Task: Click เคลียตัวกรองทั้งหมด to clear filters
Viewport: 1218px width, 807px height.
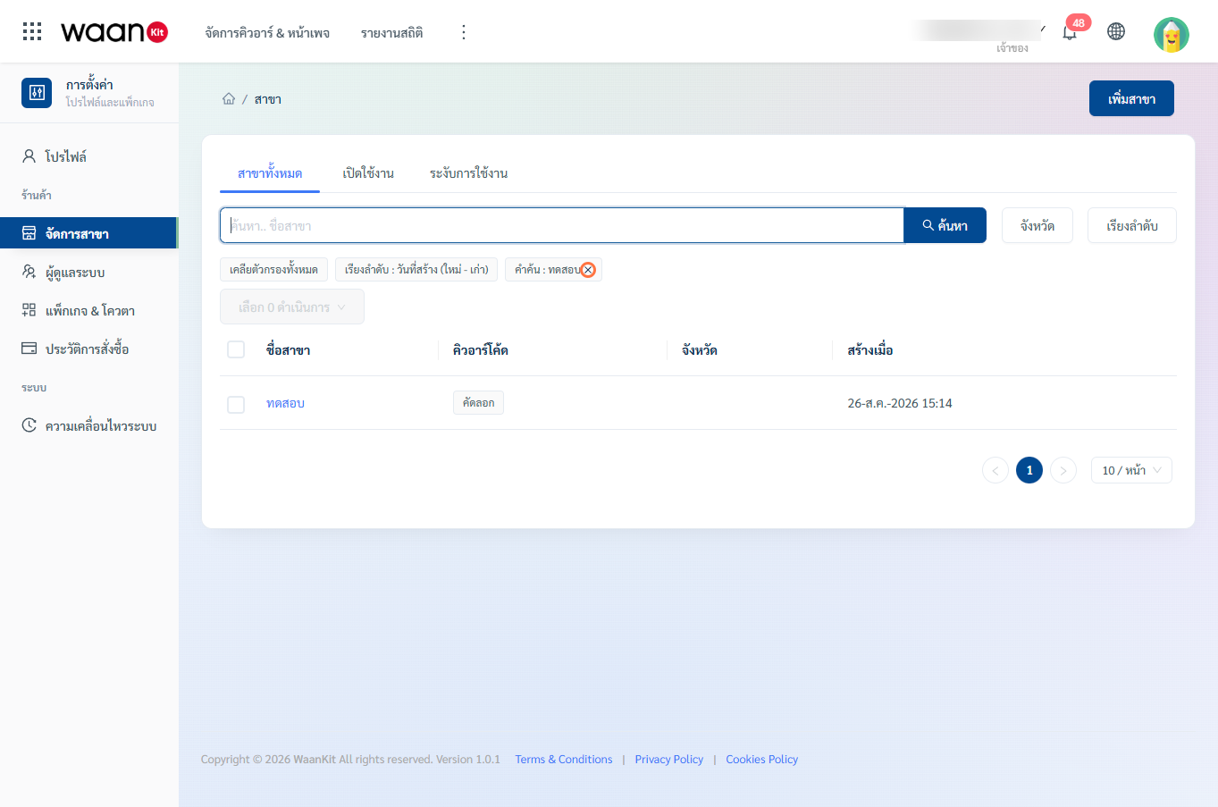Action: coord(273,270)
